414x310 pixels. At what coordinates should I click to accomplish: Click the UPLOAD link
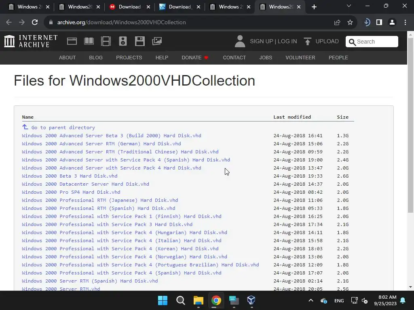[x=327, y=42]
